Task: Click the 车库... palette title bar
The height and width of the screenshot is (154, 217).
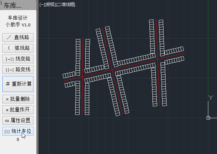Action: tap(18, 5)
